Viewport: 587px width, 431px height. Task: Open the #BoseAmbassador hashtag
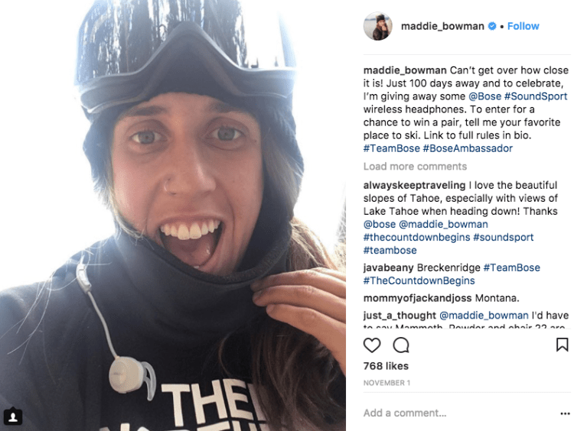coord(468,148)
